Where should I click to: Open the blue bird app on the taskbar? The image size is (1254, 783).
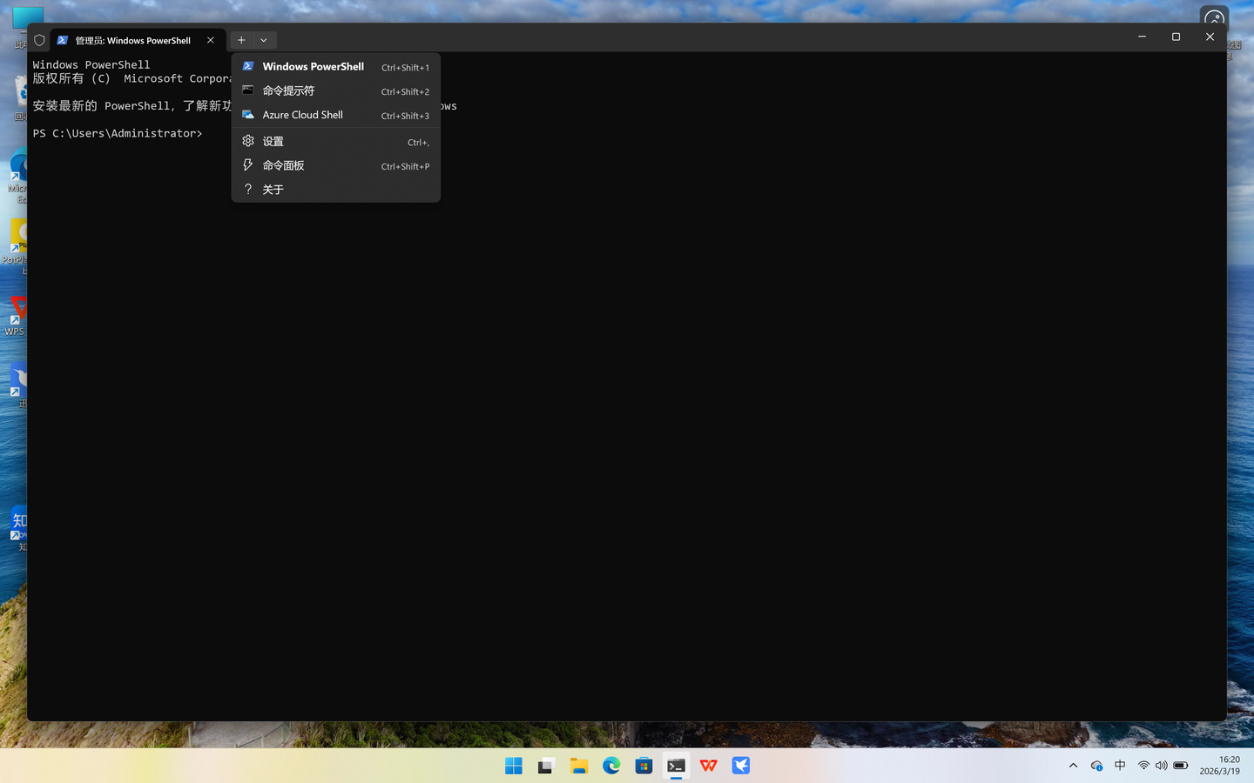click(x=741, y=766)
